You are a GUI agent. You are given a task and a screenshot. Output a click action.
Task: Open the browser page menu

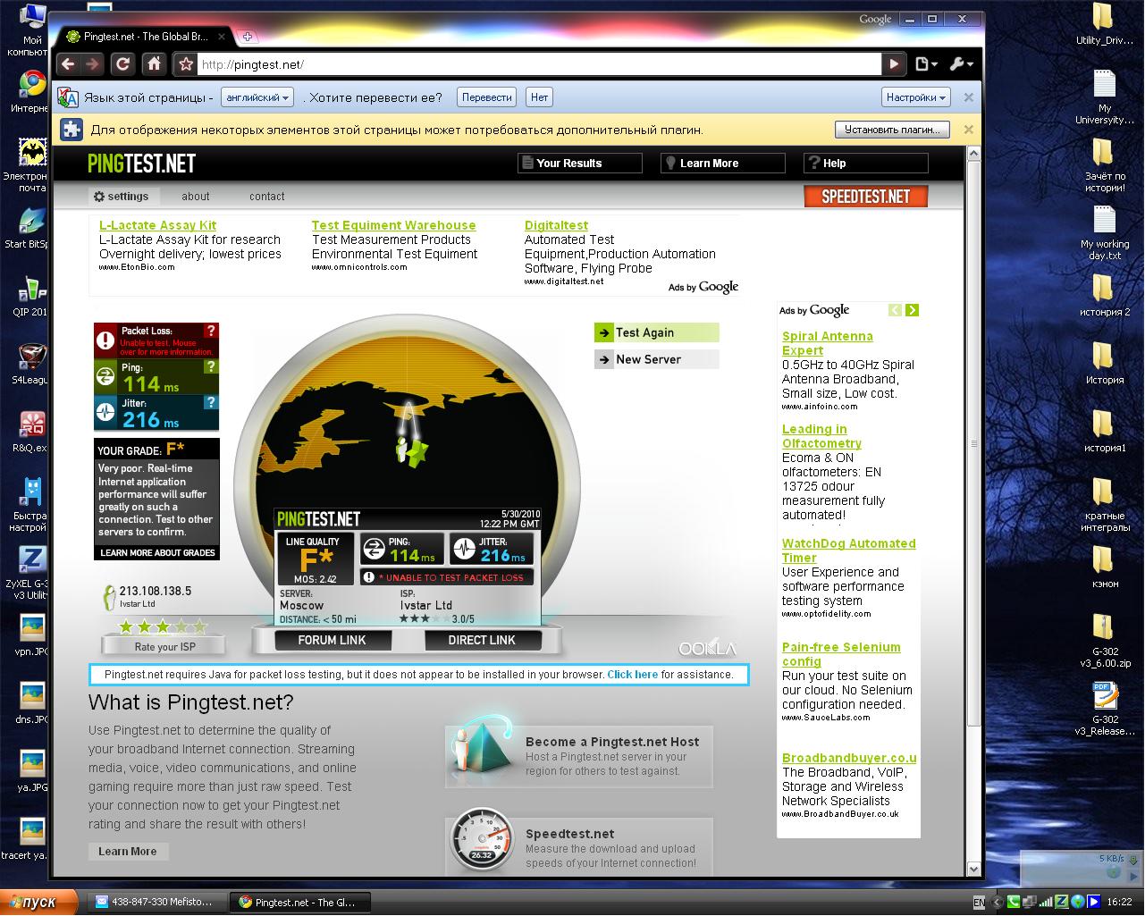coord(926,64)
